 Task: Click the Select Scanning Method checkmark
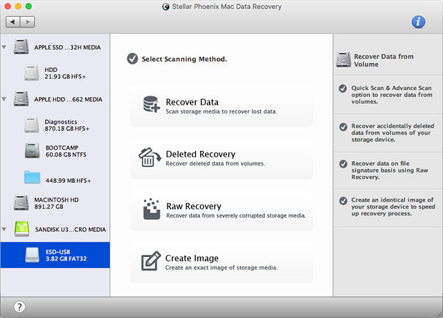click(x=132, y=59)
